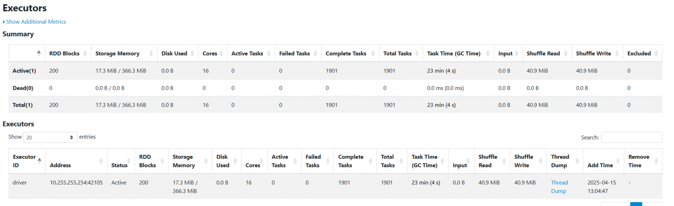Image resolution: width=674 pixels, height=206 pixels.
Task: Sort summary by Storage Memory arrows
Action: coord(151,54)
